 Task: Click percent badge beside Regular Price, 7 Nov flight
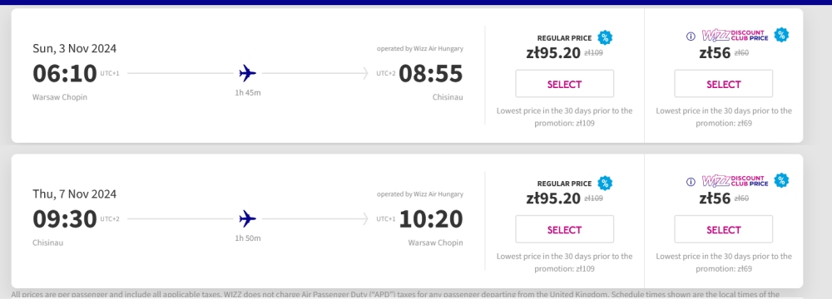[605, 183]
